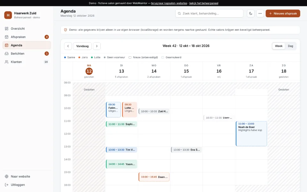This screenshot has width=307, height=192.
Task: Click the 2 afspraken text under Wednesday
Action: [154, 77]
